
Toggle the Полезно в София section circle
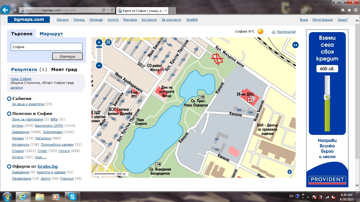pyautogui.click(x=9, y=114)
